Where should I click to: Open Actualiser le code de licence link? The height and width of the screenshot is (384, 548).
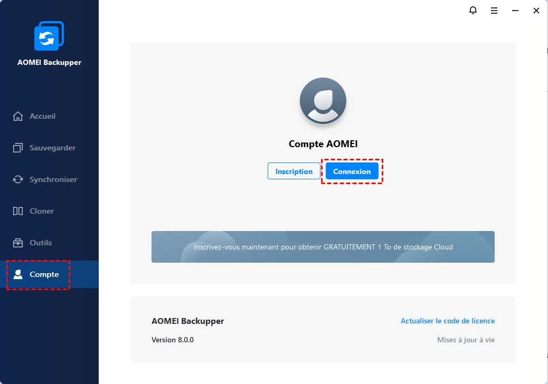(x=448, y=321)
